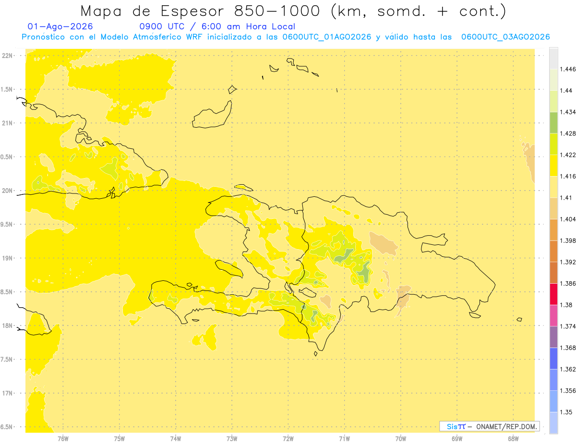Pick the blue swatch between 1.362 and 1.368
Image resolution: width=576 pixels, height=445 pixels.
(553, 358)
